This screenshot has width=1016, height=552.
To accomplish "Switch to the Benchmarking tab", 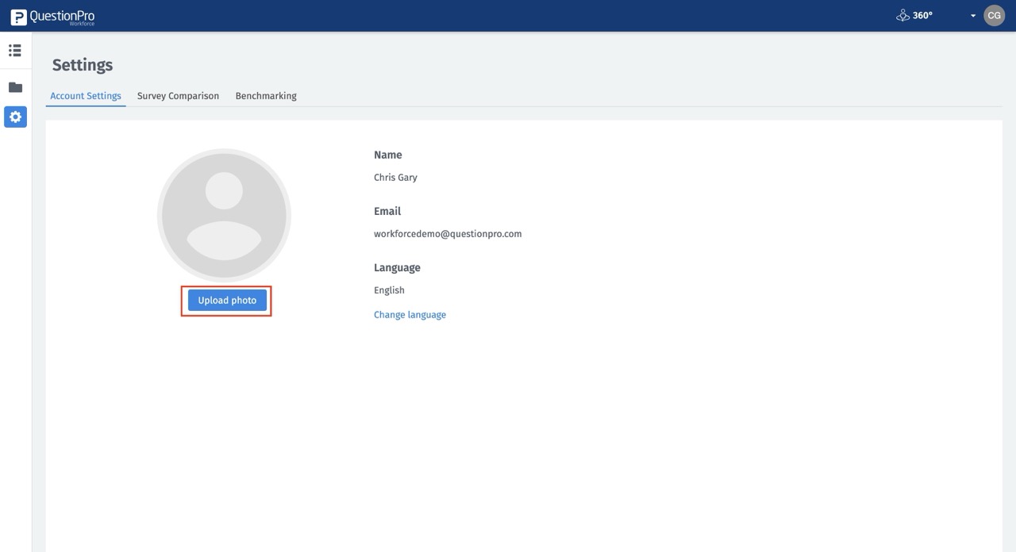I will point(265,95).
